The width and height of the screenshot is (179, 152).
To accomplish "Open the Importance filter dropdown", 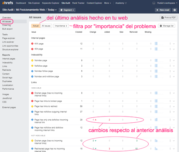I will click(x=61, y=26).
